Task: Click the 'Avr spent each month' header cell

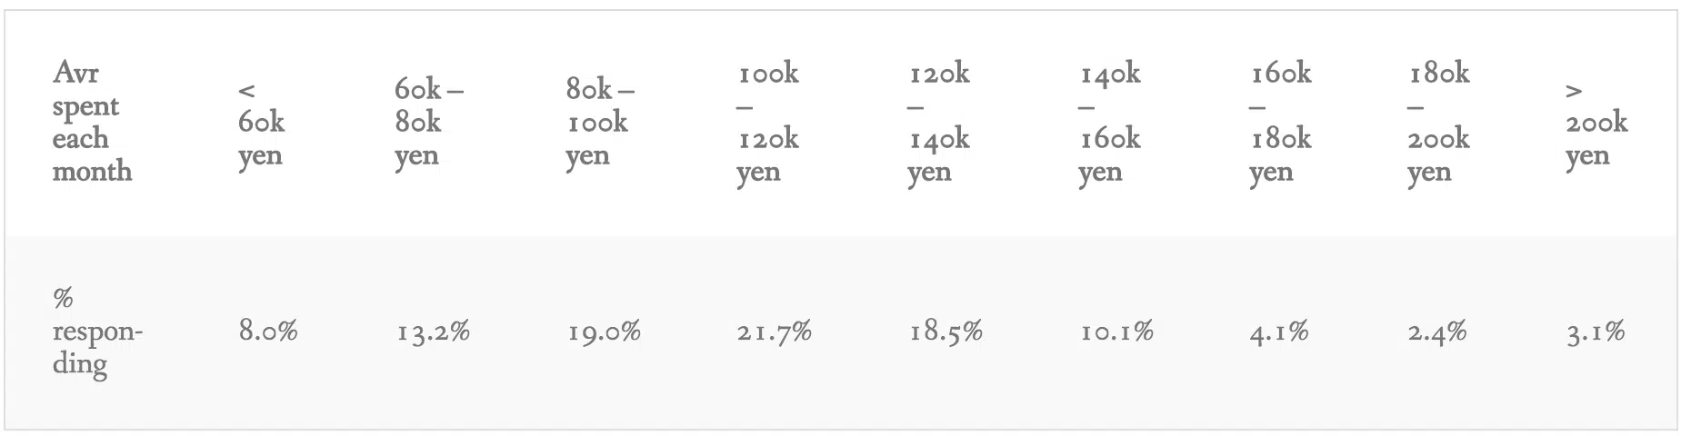Action: [92, 122]
